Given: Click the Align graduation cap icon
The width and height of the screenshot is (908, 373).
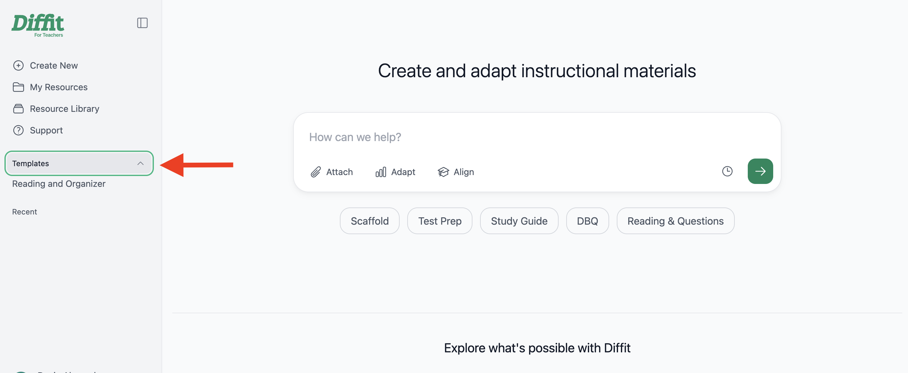Looking at the screenshot, I should tap(443, 172).
